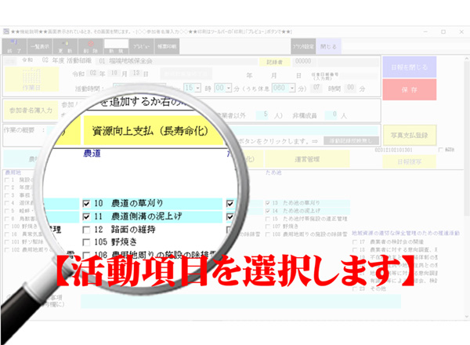Open the 一覧表示 list view
Screen dimensions: 470x345
(41, 45)
